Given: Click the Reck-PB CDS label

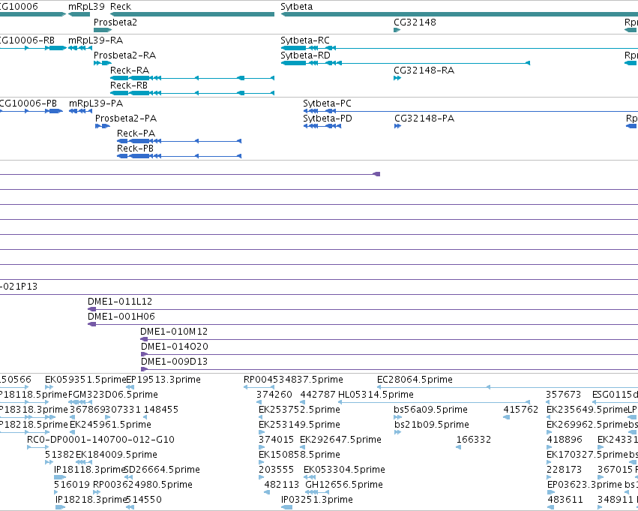Looking at the screenshot, I should (x=135, y=149).
